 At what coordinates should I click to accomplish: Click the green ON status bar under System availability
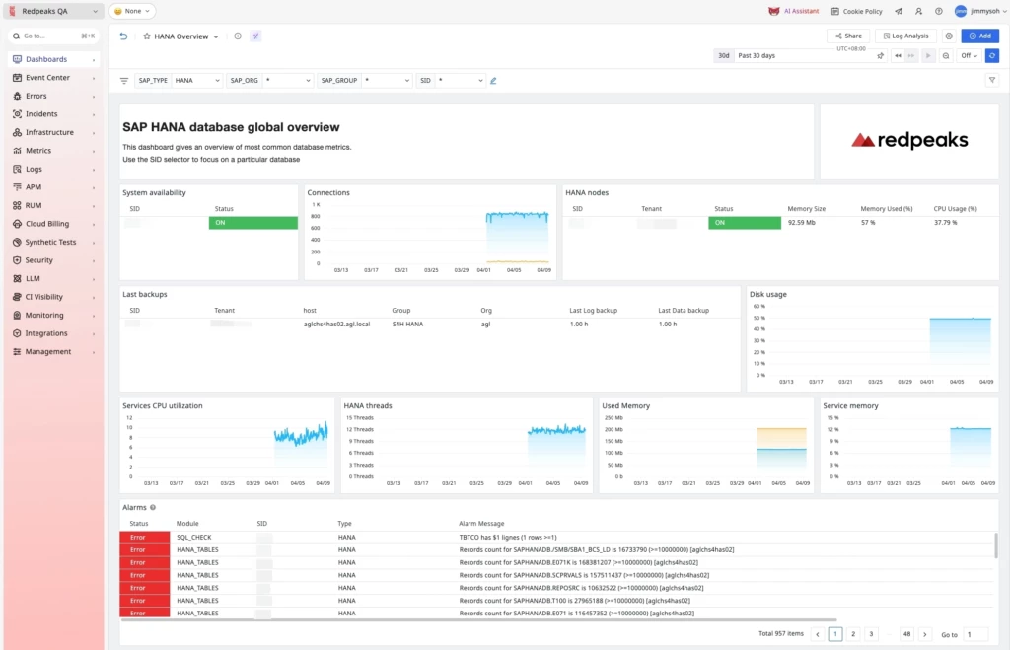[x=252, y=224]
